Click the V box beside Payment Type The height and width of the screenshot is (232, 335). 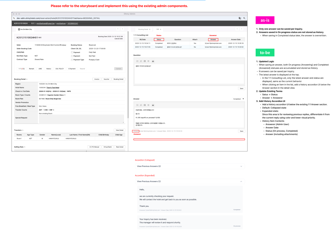72,60
